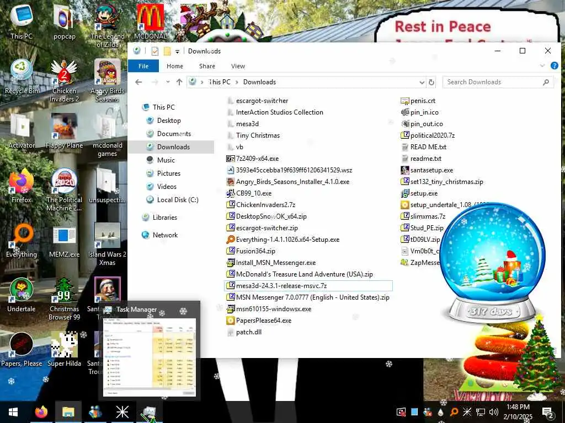This screenshot has width=565, height=423.
Task: Click the volume icon in system tray
Action: click(x=494, y=412)
